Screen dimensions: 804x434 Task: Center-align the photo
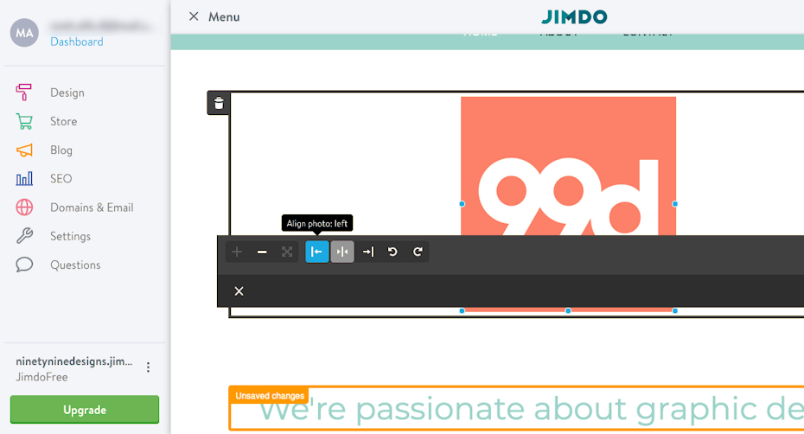342,252
